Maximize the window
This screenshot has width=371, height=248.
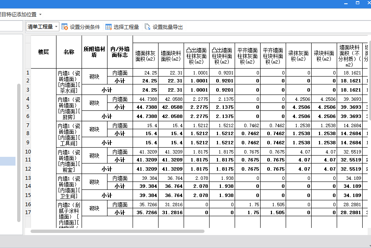tap(358, 3)
